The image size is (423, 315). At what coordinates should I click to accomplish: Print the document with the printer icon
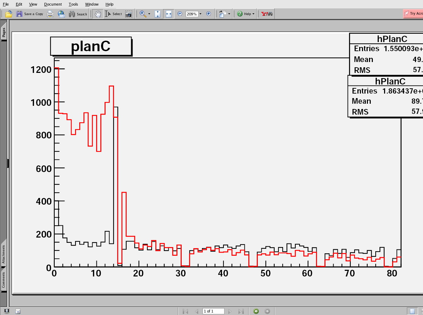[x=50, y=14]
